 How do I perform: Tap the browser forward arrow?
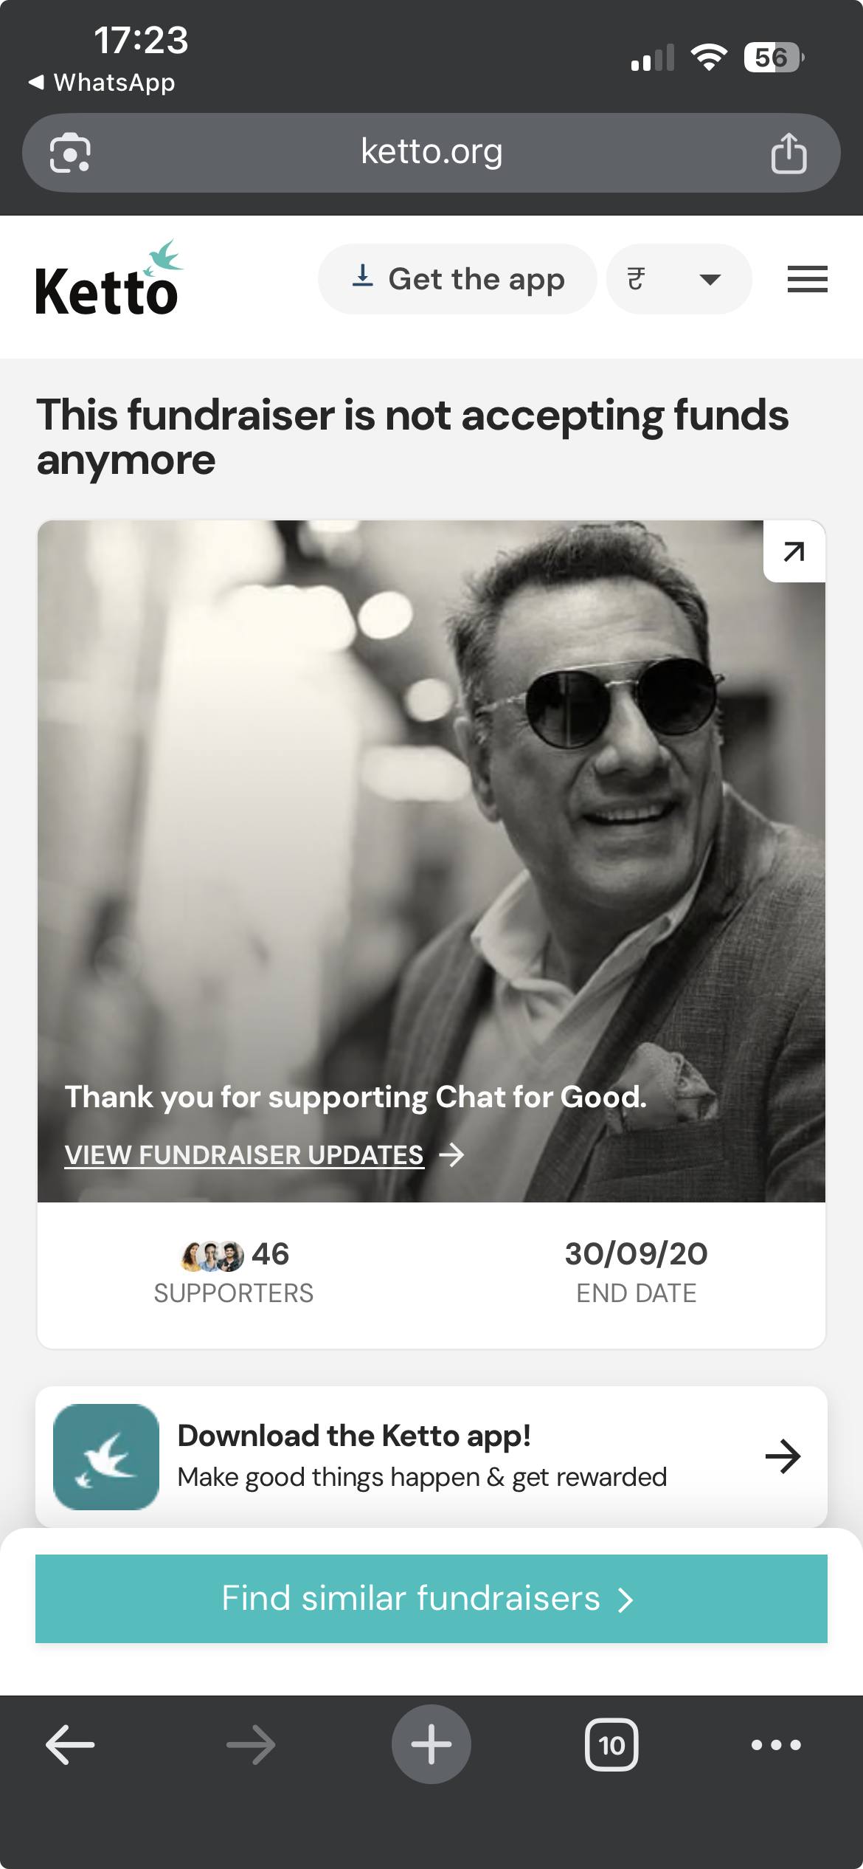pyautogui.click(x=251, y=1744)
